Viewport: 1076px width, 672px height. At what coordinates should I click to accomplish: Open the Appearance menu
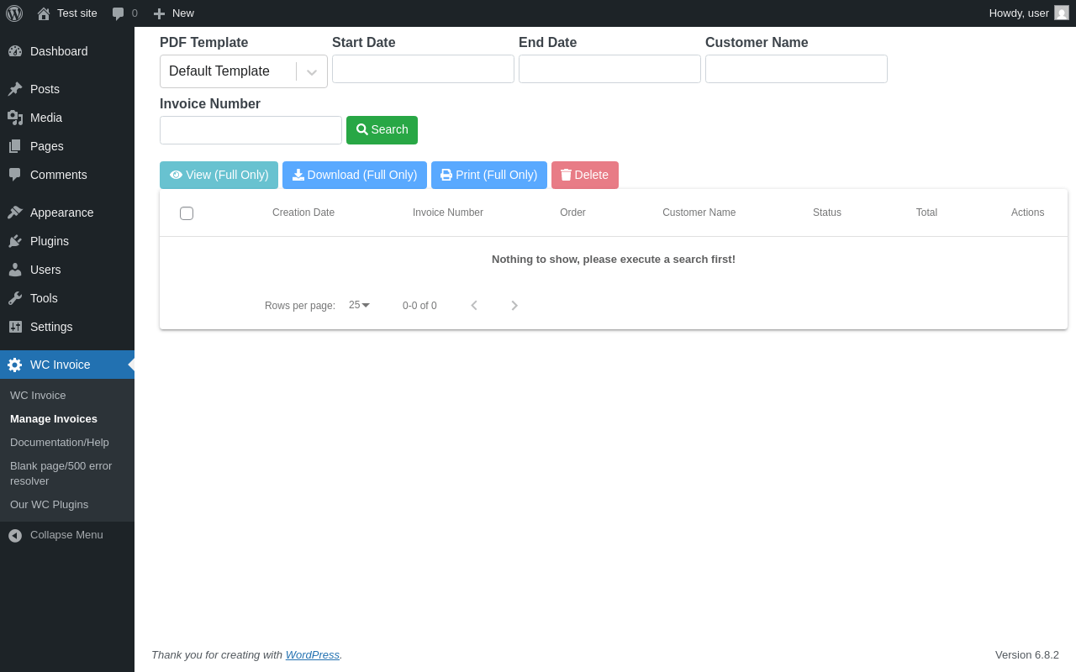click(67, 213)
